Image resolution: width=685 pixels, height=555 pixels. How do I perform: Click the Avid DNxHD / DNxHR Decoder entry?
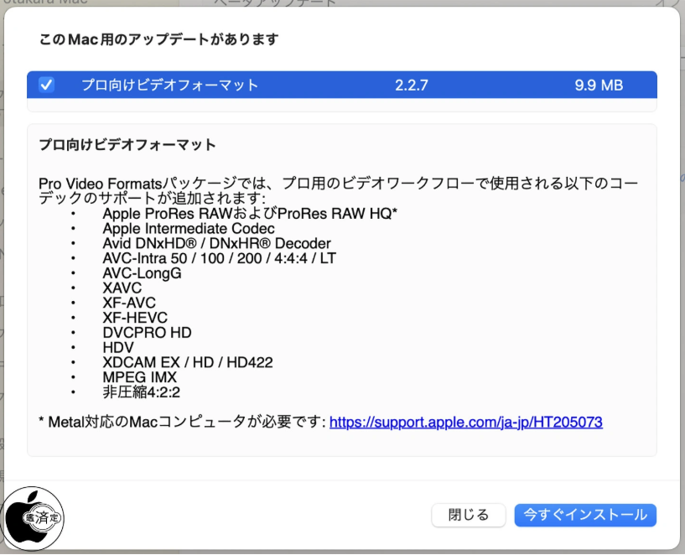215,243
